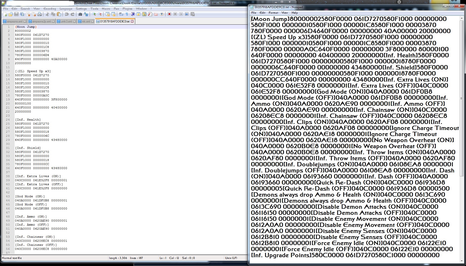Image resolution: width=466 pixels, height=266 pixels.
Task: Click the '[Moon Jump]' line in Notepad++
Action: coord(26,27)
